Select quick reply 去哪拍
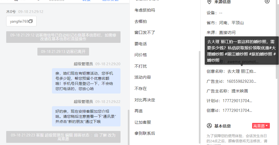The image size is (279, 145). (140, 21)
